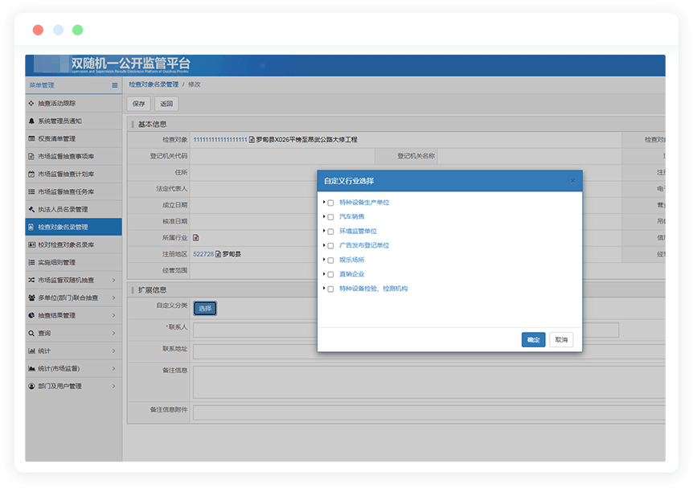Click the pie chart icon for 抽查结果管理
The height and width of the screenshot is (488, 693).
31,315
